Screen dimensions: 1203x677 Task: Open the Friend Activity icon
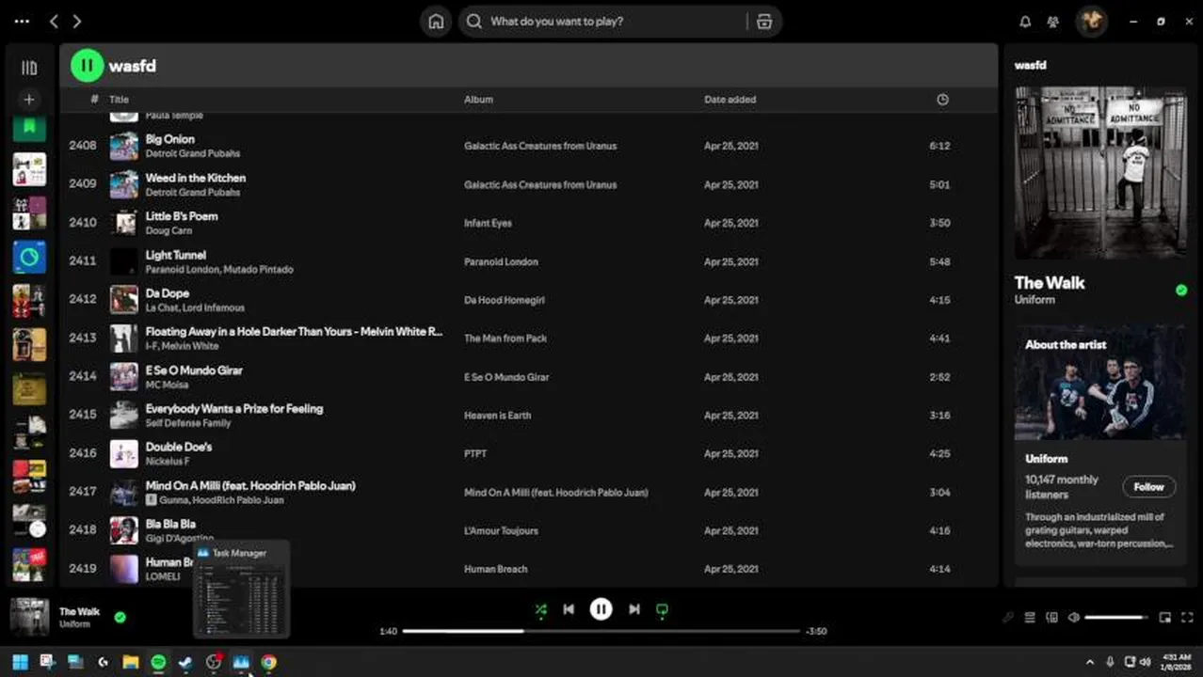click(x=1053, y=22)
